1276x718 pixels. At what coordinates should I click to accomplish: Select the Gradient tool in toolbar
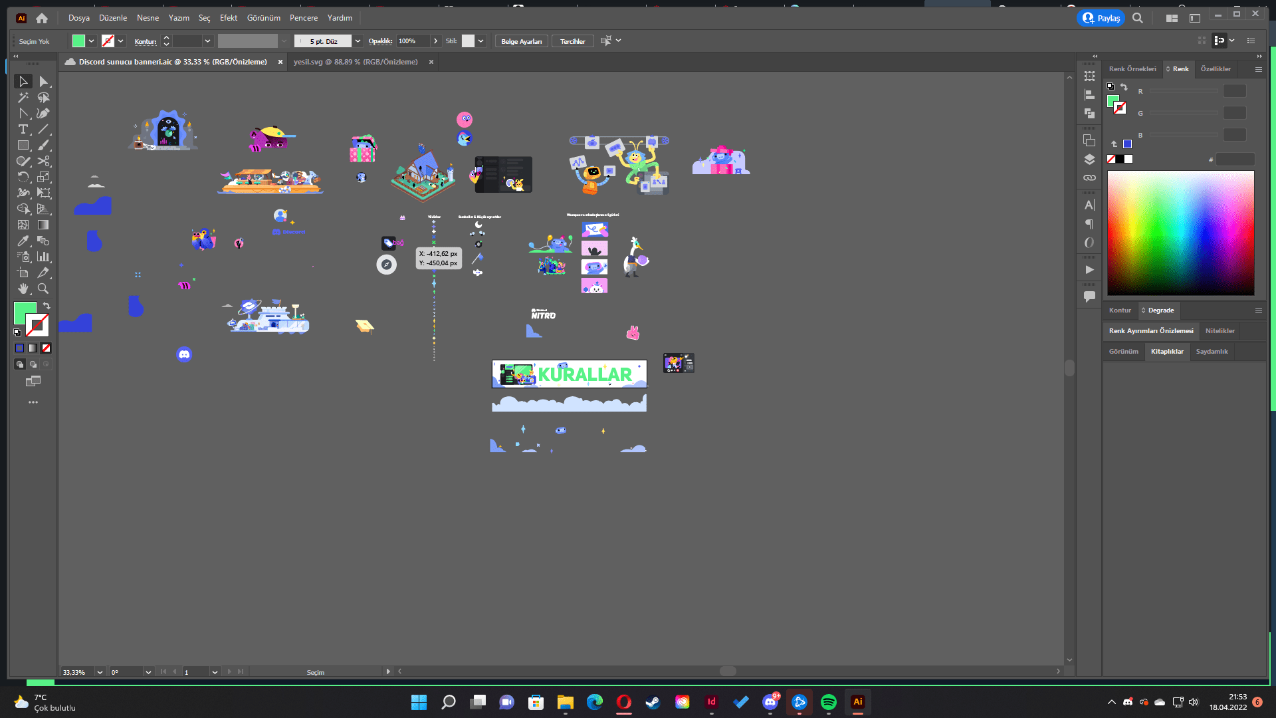pos(44,225)
